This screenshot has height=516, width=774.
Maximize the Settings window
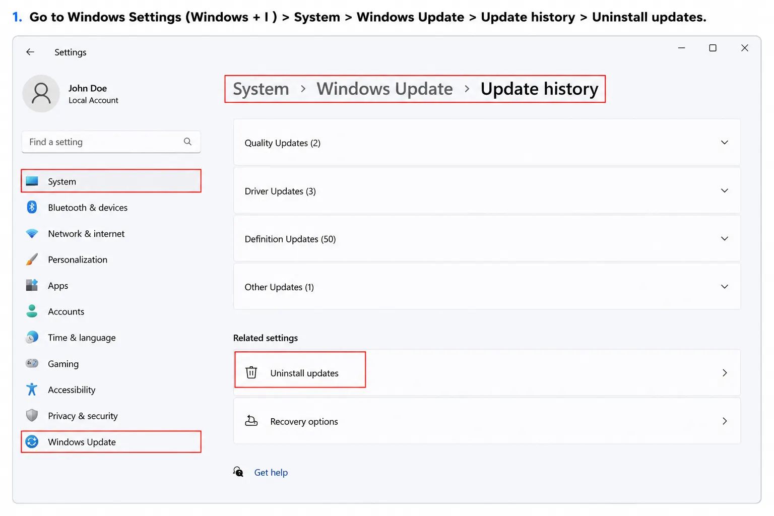point(713,48)
